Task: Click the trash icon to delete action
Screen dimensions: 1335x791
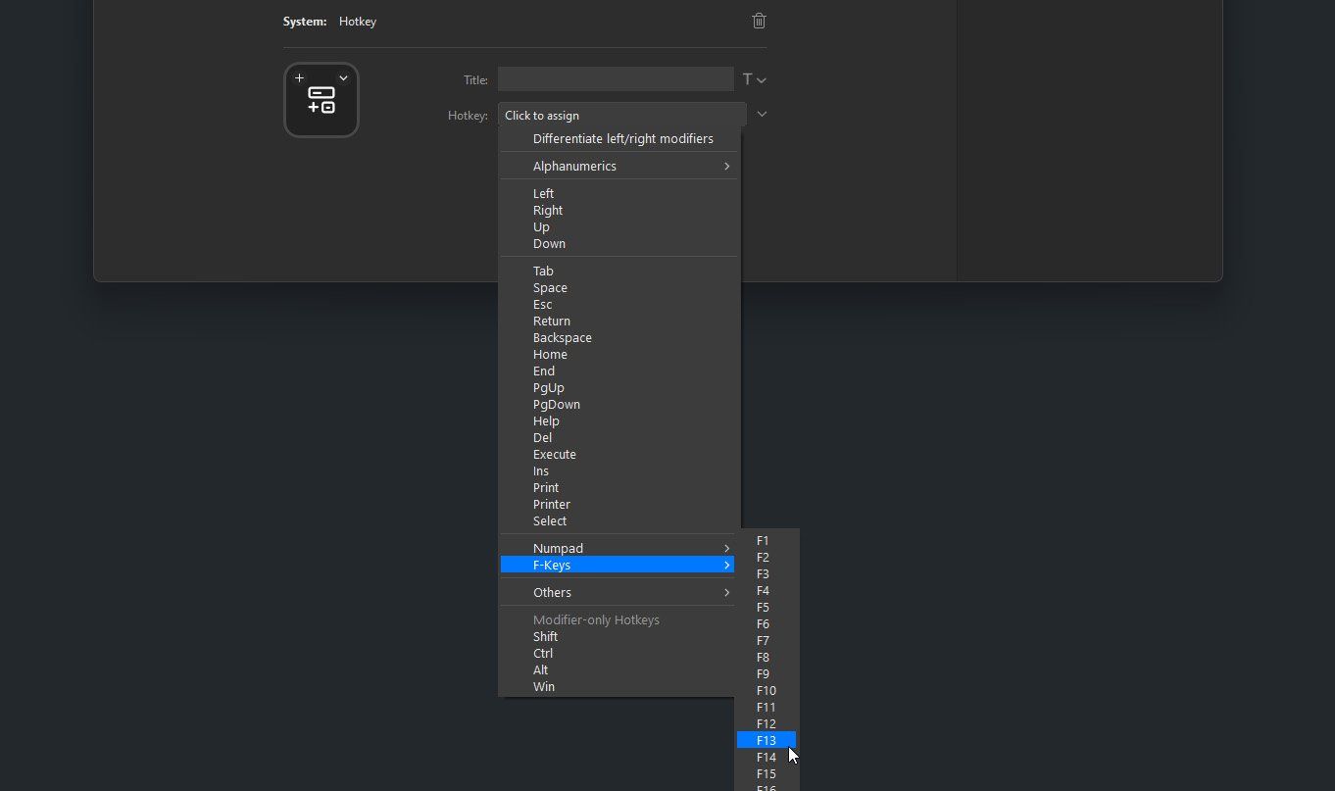Action: click(x=759, y=21)
